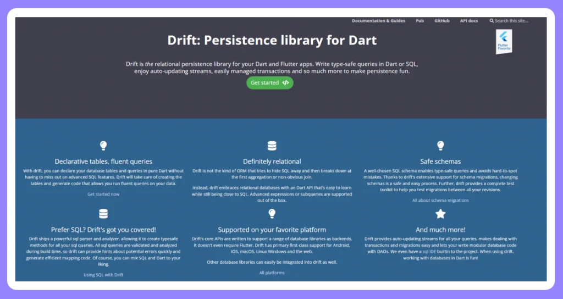Click the lightbulb icon above Declarative tables
Viewport: 563px width, 299px height.
coord(103,145)
